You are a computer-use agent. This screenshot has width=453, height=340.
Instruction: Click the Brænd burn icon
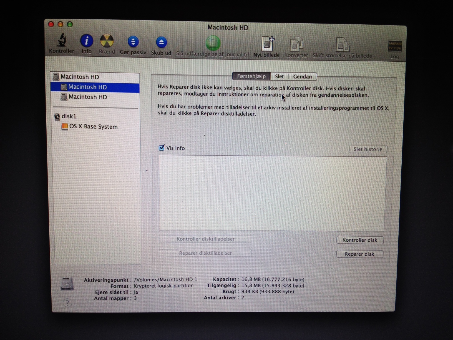pos(107,41)
